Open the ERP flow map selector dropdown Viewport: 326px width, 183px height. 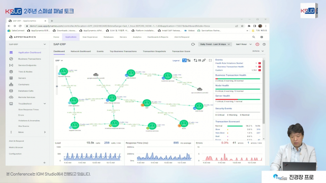(x=59, y=60)
